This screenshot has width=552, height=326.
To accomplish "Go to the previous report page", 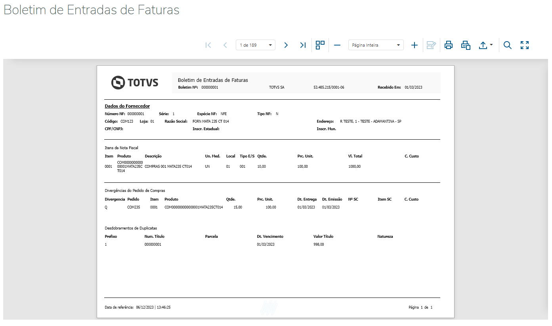I will point(225,45).
